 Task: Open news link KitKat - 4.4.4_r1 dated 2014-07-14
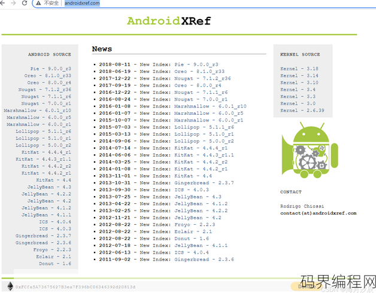coord(201,148)
